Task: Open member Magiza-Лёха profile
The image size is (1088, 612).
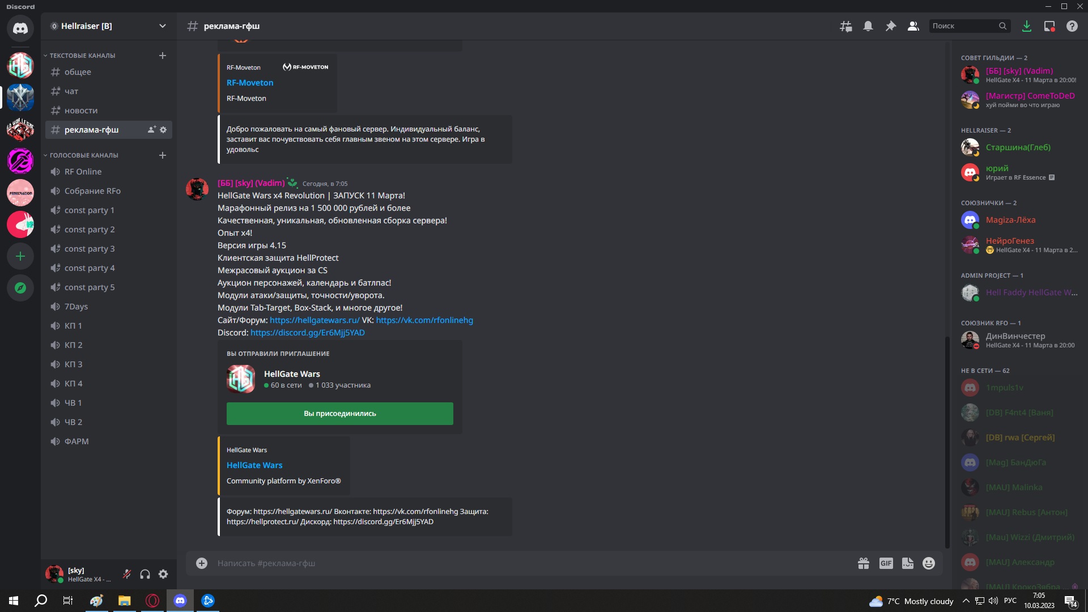Action: click(1020, 220)
